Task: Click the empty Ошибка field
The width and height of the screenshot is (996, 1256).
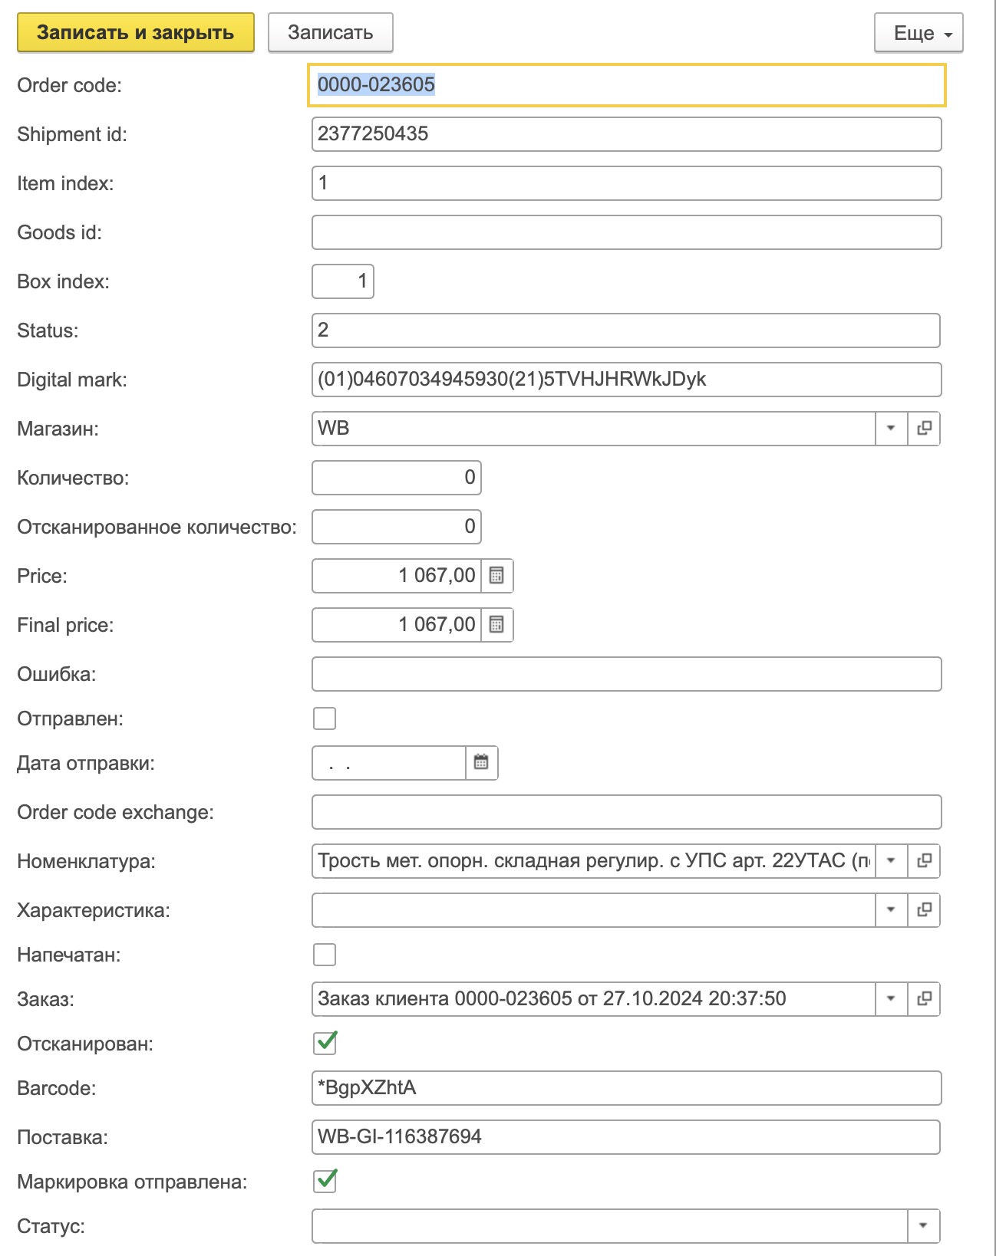Action: pyautogui.click(x=627, y=674)
